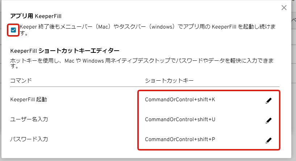Edit the KeeperFill 起動 shortcut with pencil icon
The height and width of the screenshot is (161, 296).
268,101
